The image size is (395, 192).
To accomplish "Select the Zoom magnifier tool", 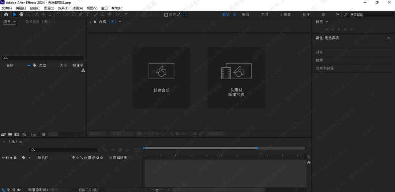I will (x=28, y=14).
